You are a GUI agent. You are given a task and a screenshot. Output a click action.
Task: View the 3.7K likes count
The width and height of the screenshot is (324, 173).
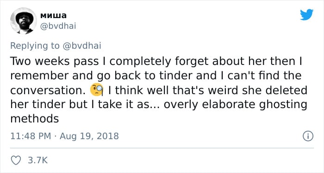point(38,160)
